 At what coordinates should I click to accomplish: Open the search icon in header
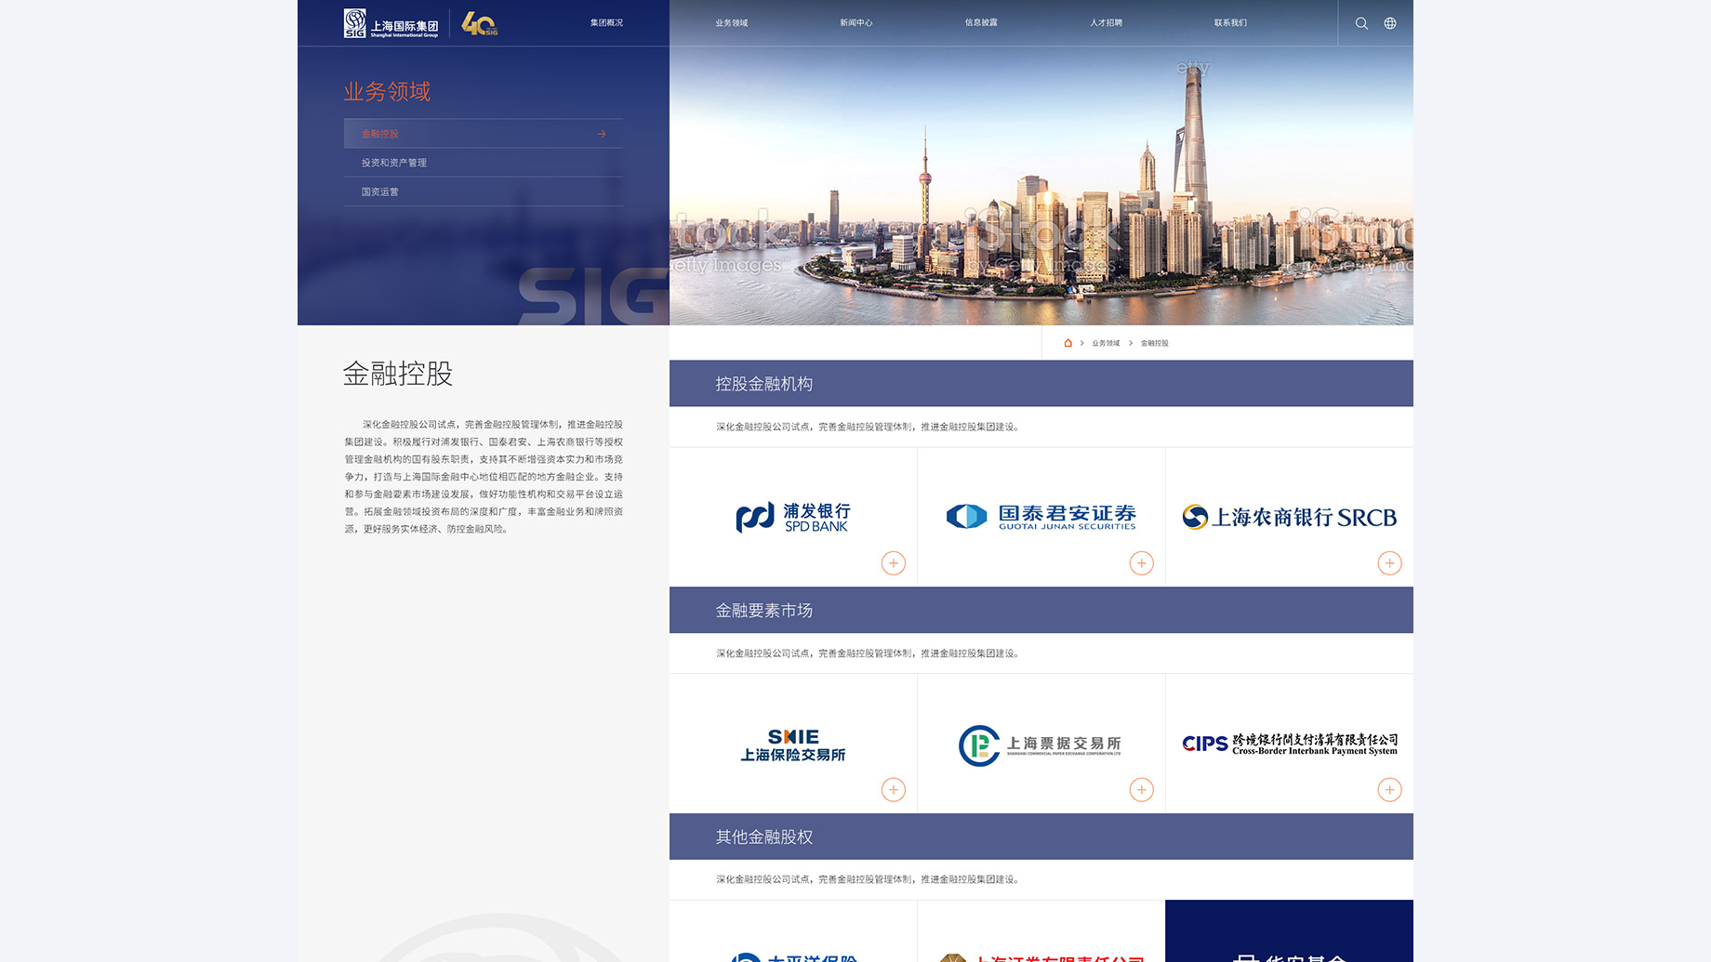[1361, 23]
